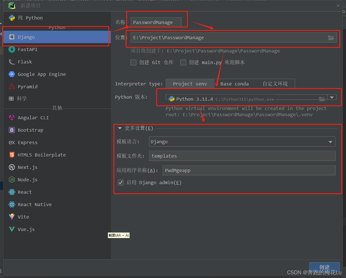
Task: Choose the FastAPI lightning icon
Action: 12,49
